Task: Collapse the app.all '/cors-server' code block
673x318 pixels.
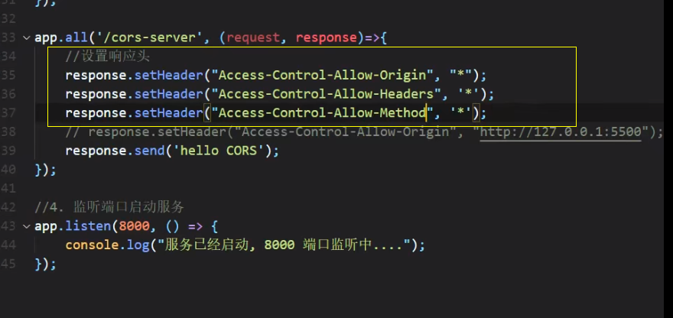Action: click(x=27, y=37)
